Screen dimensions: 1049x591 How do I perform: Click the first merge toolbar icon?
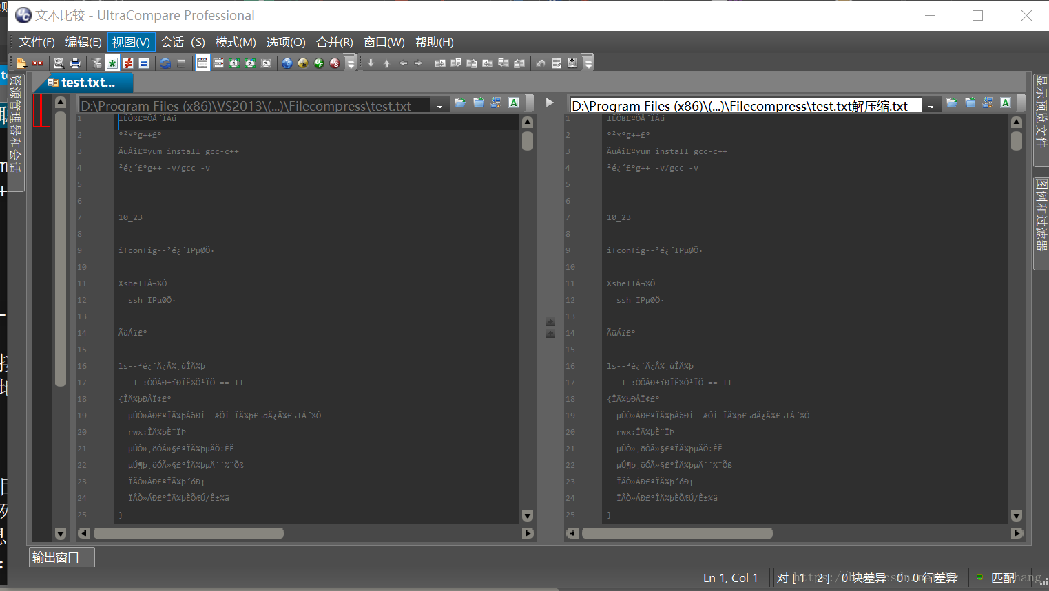(x=440, y=63)
